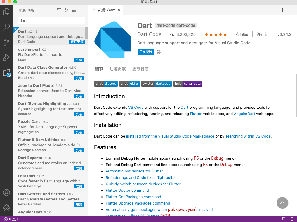Screen dimensions: 297x222
Task: Refresh the extensions list
Action: pyautogui.click(x=66, y=10)
